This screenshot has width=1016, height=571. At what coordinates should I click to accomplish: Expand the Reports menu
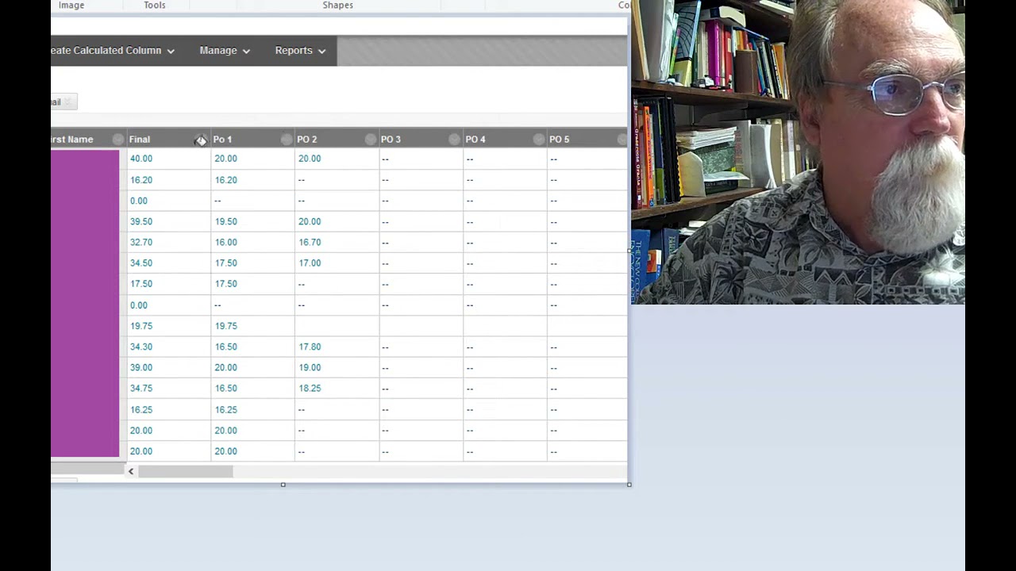300,51
